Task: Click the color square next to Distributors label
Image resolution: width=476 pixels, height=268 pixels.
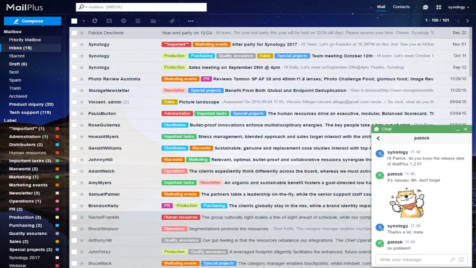Action: [58, 145]
